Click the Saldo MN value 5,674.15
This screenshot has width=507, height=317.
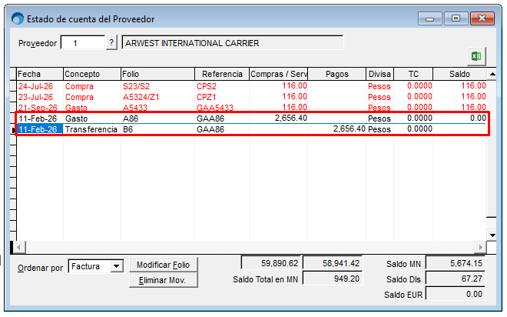pos(456,263)
